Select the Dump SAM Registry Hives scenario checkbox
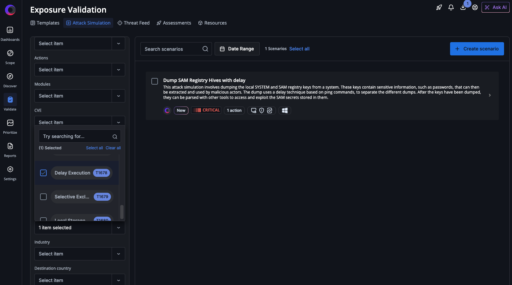 point(155,81)
